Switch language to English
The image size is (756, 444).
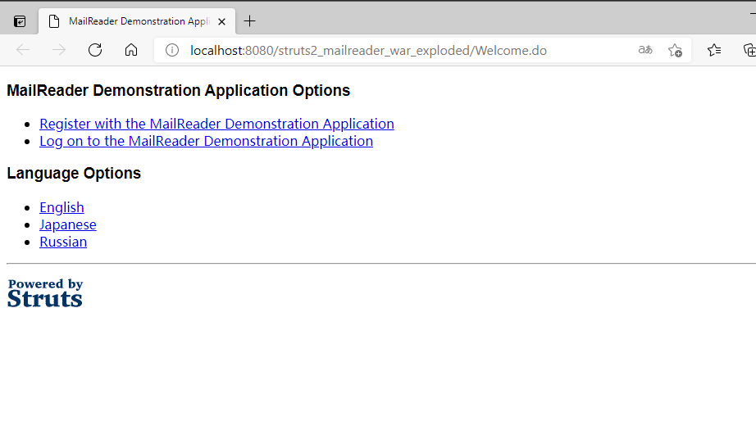click(61, 207)
